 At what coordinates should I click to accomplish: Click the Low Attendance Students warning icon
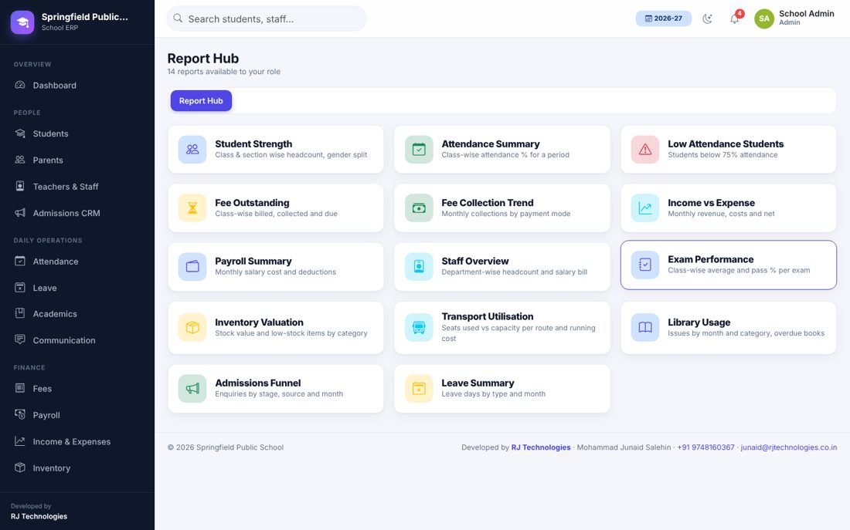tap(645, 150)
